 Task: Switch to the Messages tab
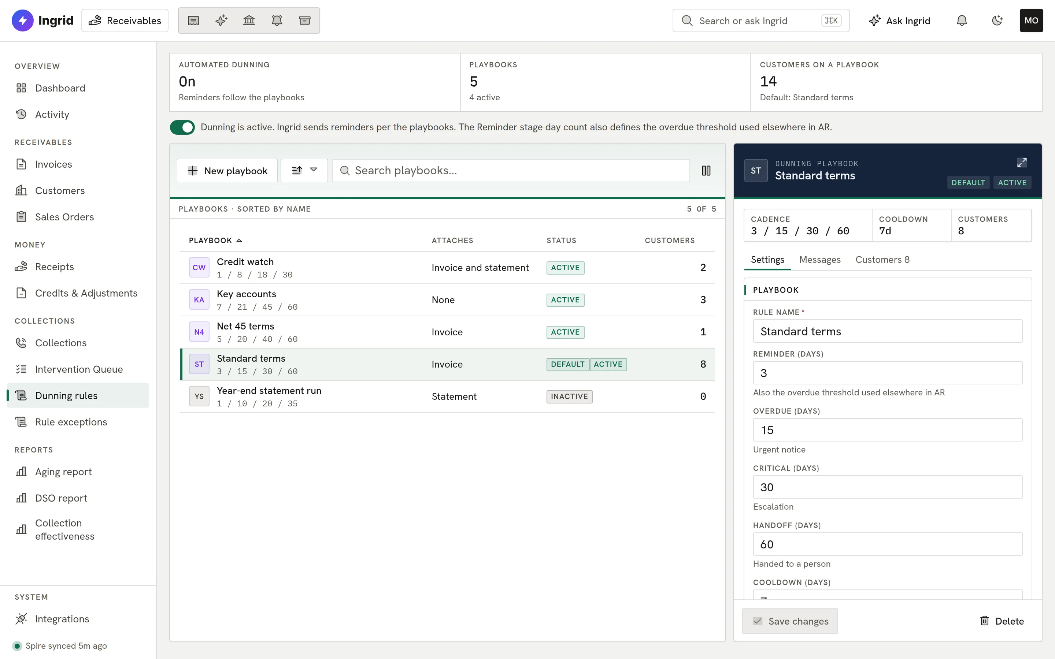819,260
